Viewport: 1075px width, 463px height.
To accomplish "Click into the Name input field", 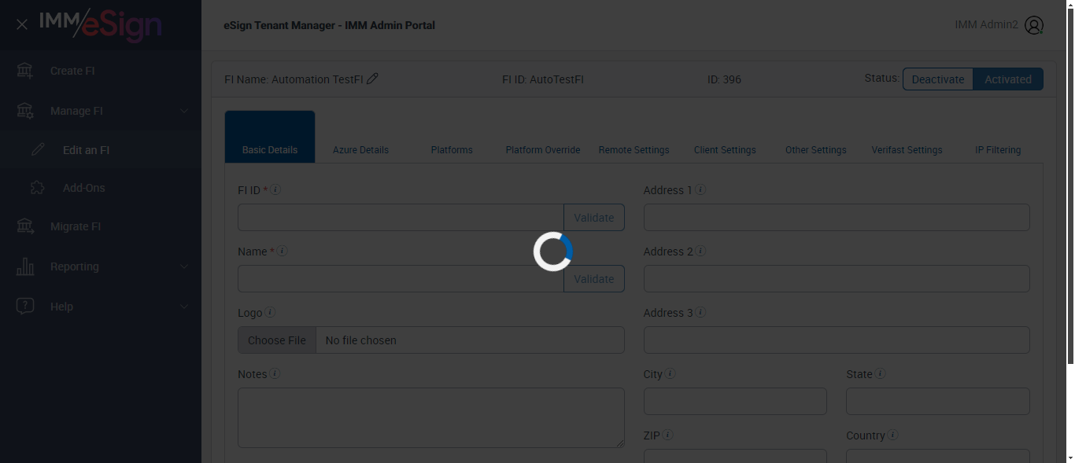I will click(x=401, y=279).
